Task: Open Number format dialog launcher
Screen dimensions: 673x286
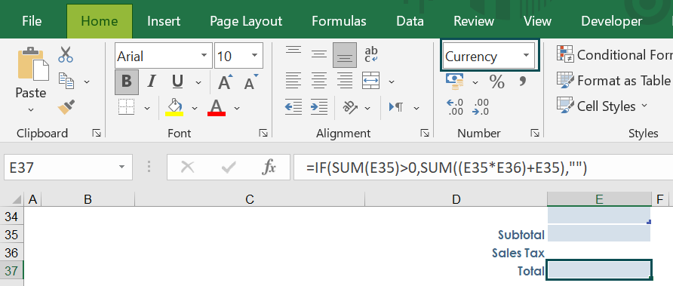Action: click(534, 134)
